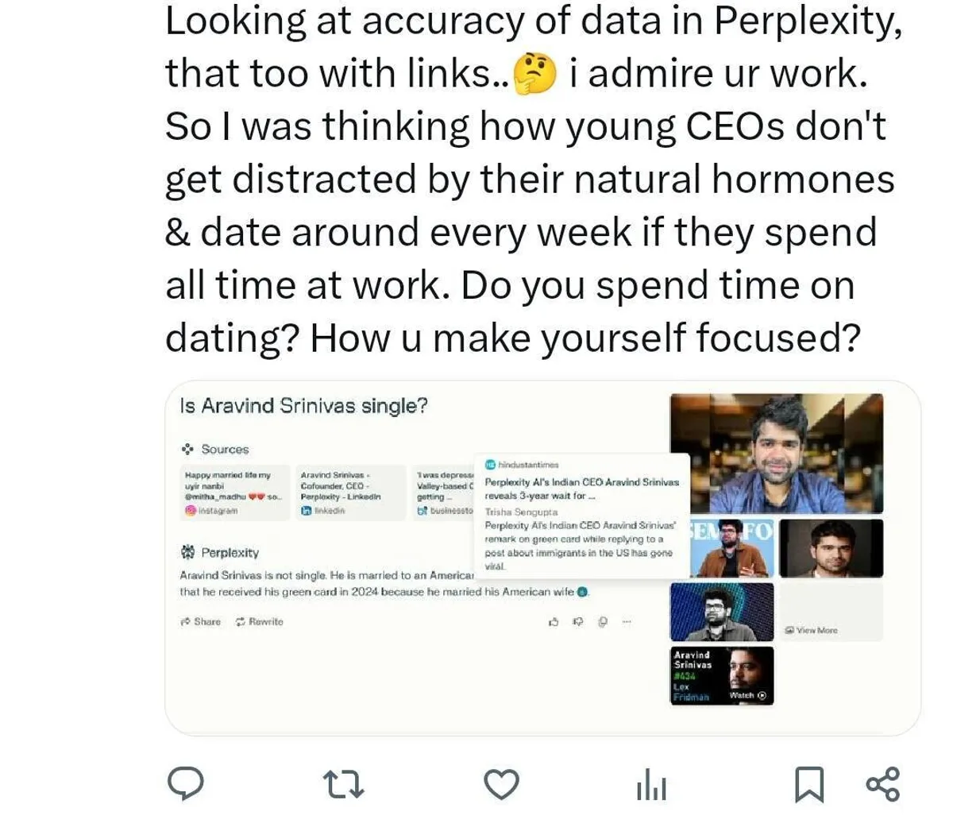Open the three-dot more options menu
Image resolution: width=953 pixels, height=823 pixels.
click(627, 622)
